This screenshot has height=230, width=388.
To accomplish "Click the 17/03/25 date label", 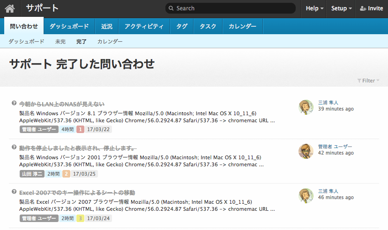I will 84,174.
